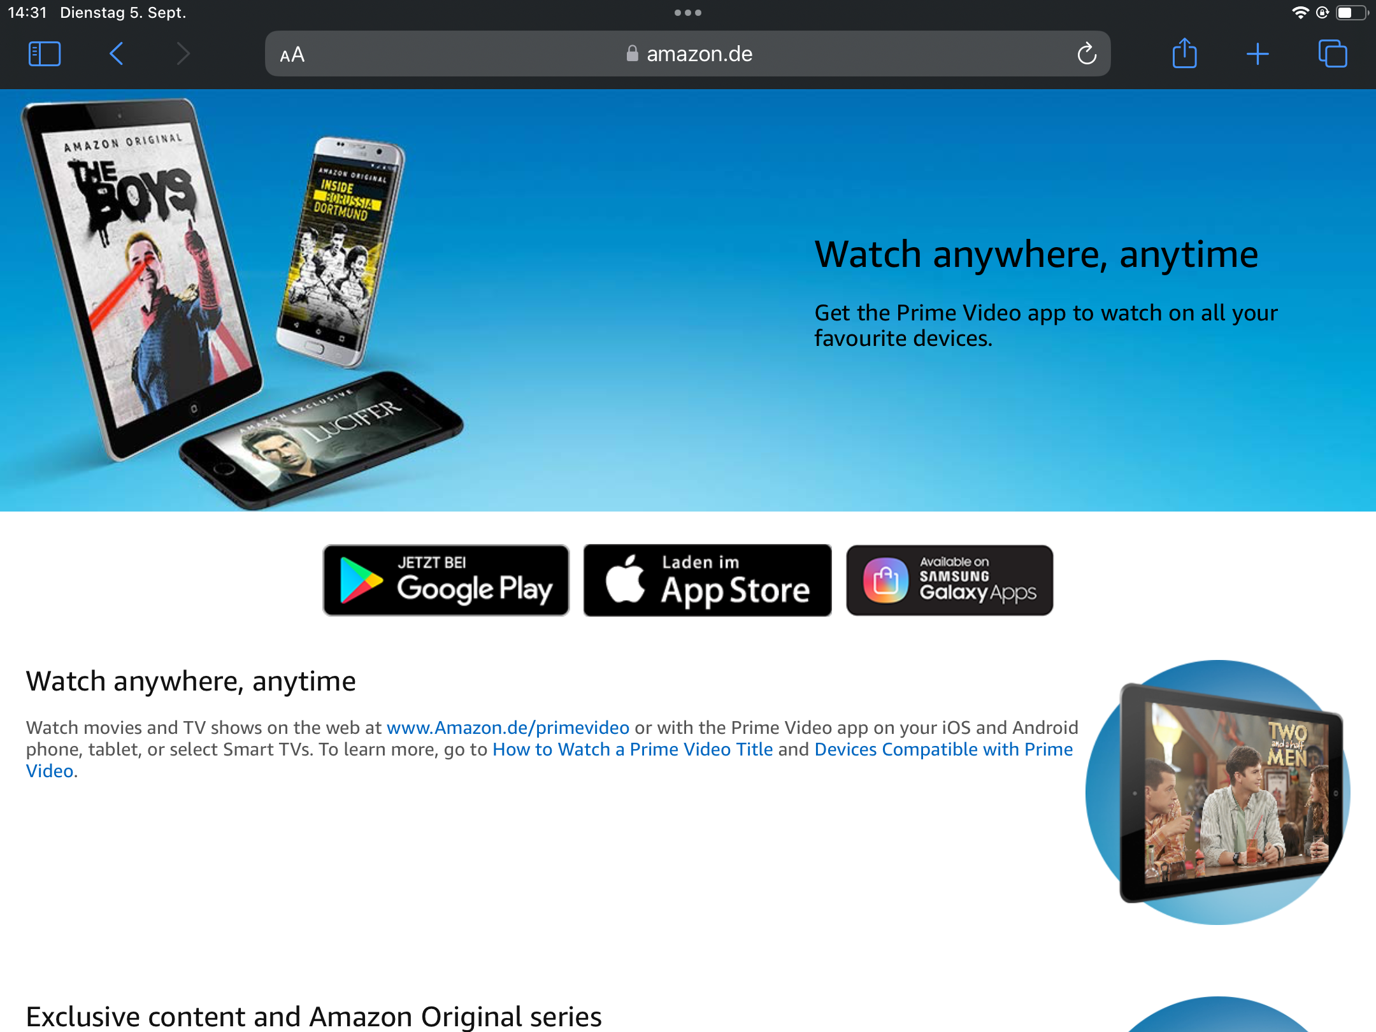Click the Google Play download button

[x=447, y=580]
